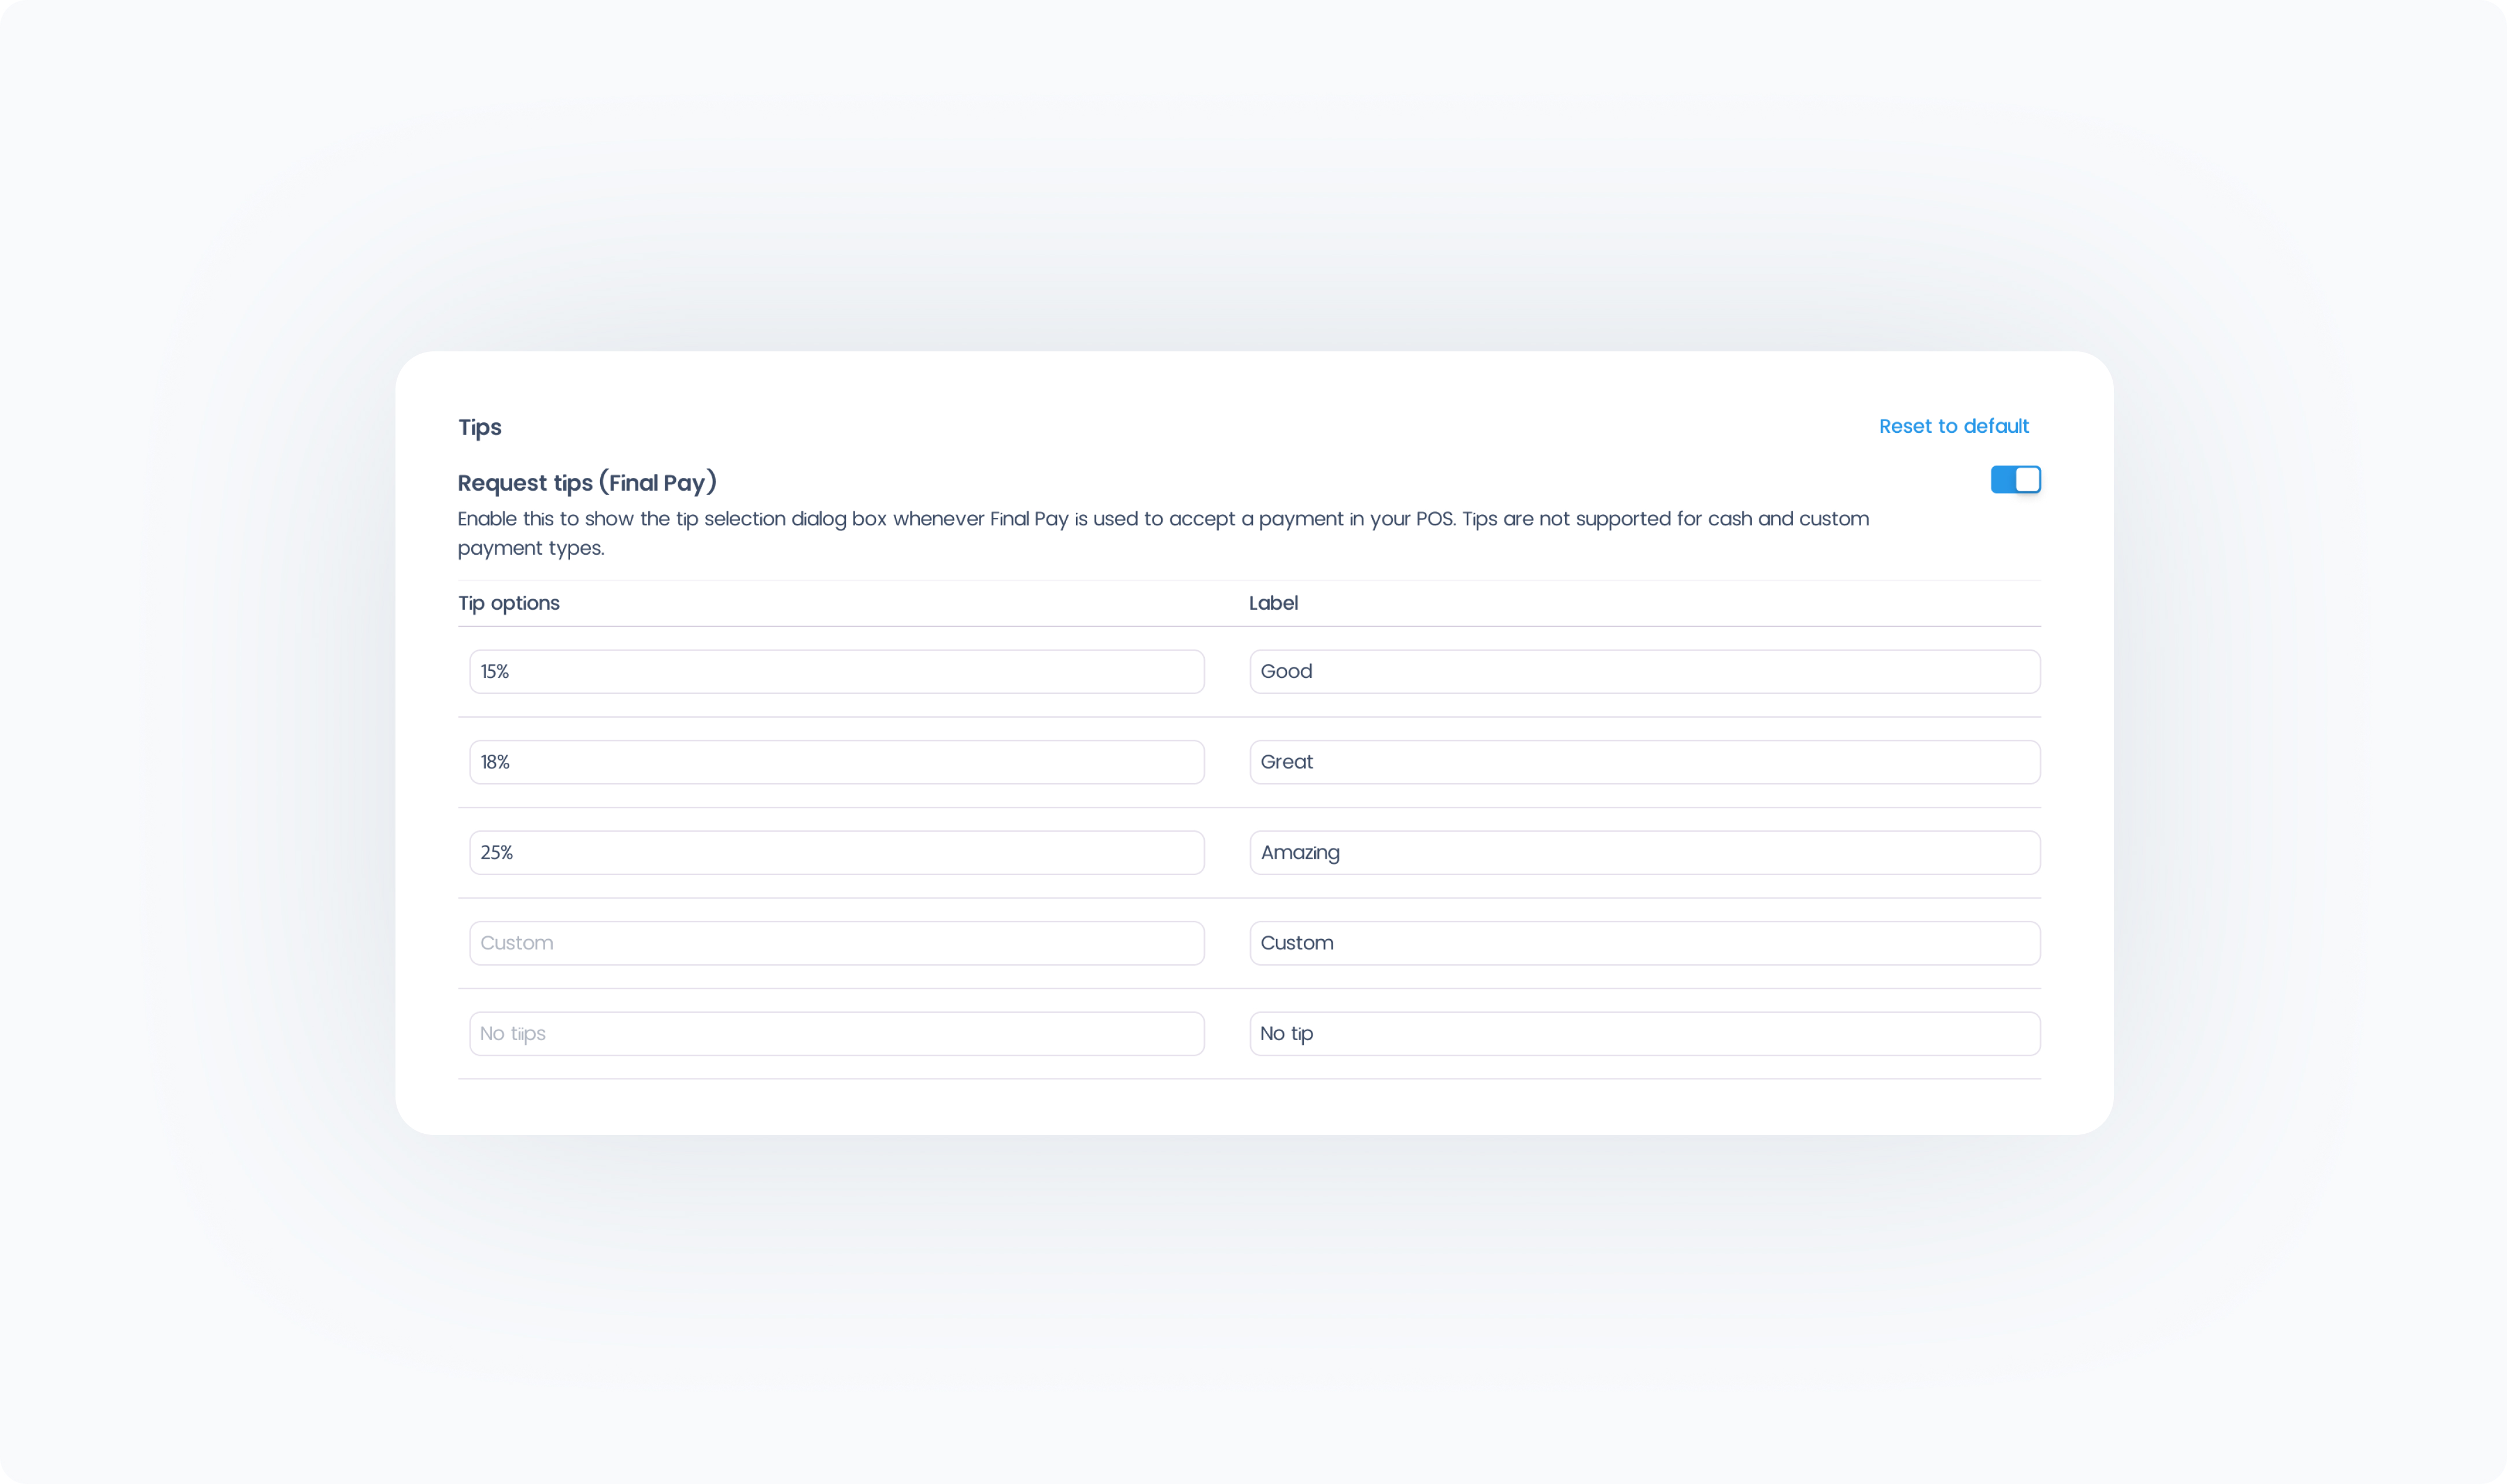The image size is (2507, 1484).
Task: Click the Request tips (Final Pay) title
Action: tap(586, 483)
